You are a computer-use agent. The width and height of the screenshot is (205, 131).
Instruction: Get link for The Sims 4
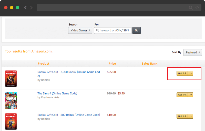coord(182,95)
